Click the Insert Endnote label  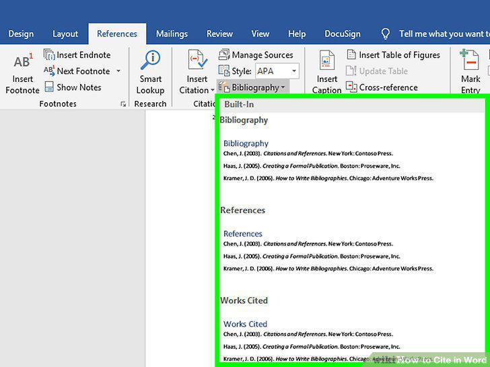point(83,55)
